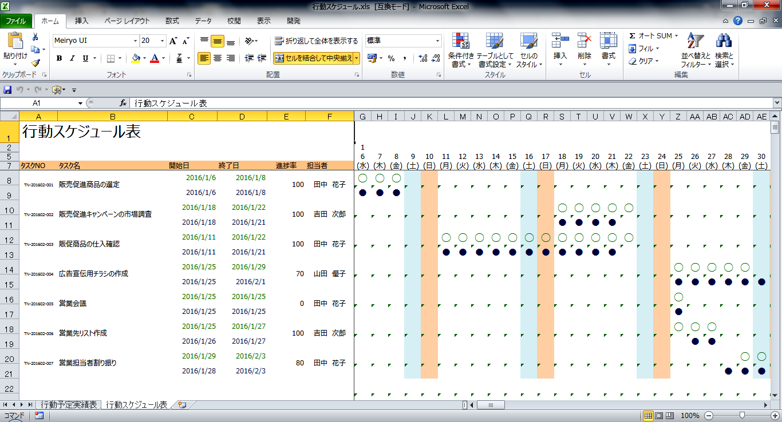The width and height of the screenshot is (782, 422).
Task: Select テーブルとして書式設定 formatting
Action: 493,49
